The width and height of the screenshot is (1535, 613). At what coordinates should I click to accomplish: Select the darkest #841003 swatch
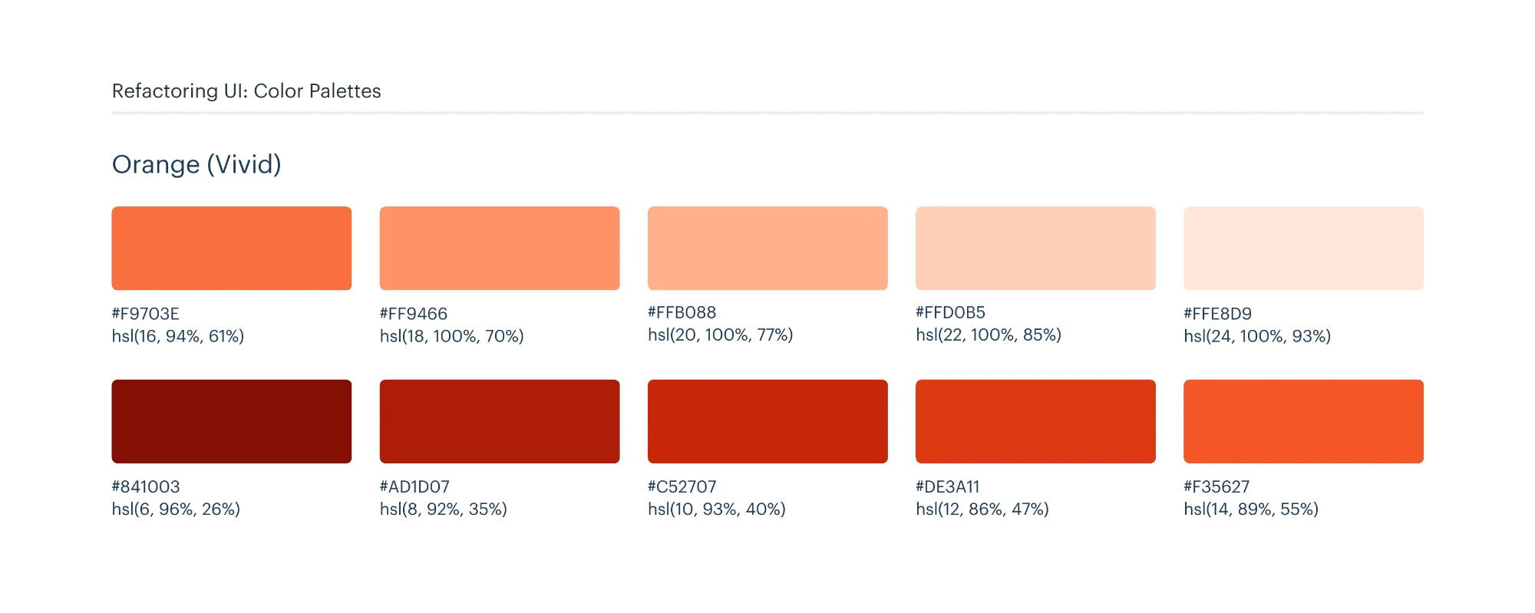[x=231, y=421]
